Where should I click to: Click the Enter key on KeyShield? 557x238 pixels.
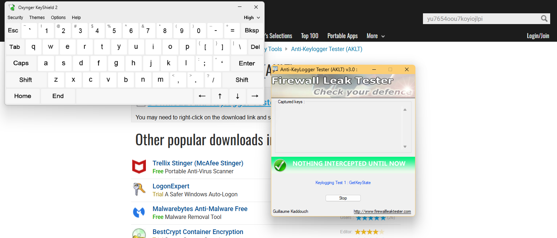(x=247, y=63)
